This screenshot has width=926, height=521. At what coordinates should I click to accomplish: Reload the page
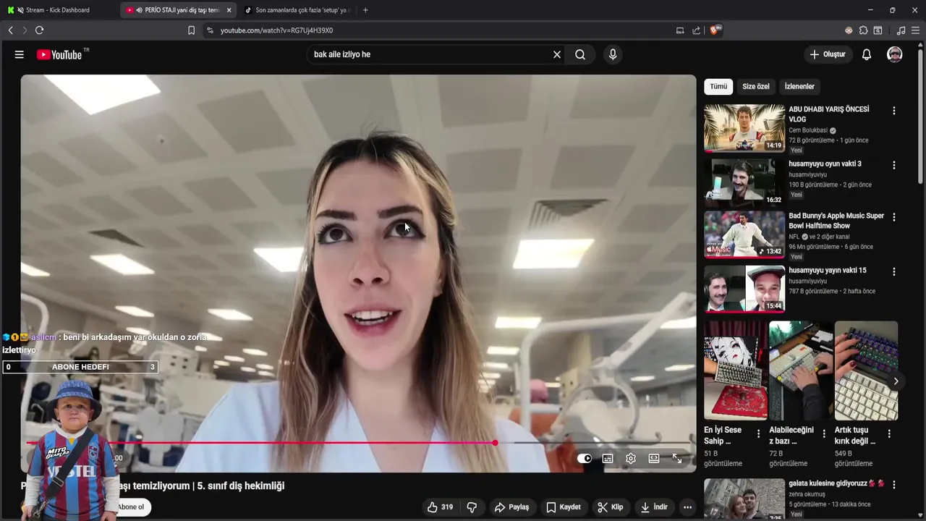(x=39, y=30)
